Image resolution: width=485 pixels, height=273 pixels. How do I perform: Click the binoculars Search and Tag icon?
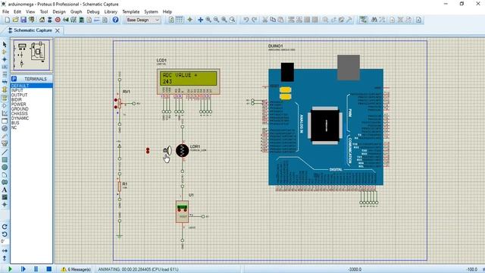(374, 20)
